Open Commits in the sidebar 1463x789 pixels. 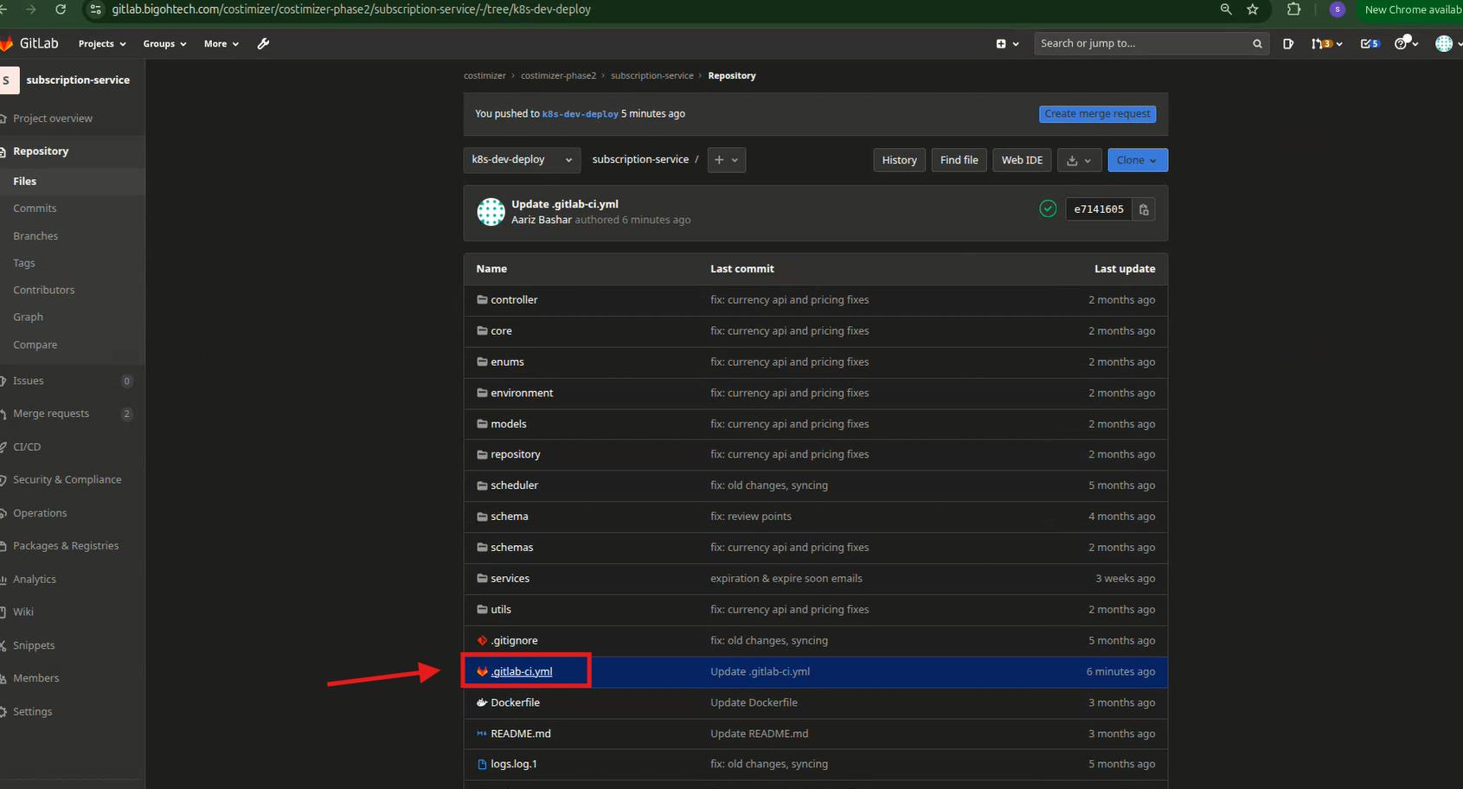click(35, 208)
